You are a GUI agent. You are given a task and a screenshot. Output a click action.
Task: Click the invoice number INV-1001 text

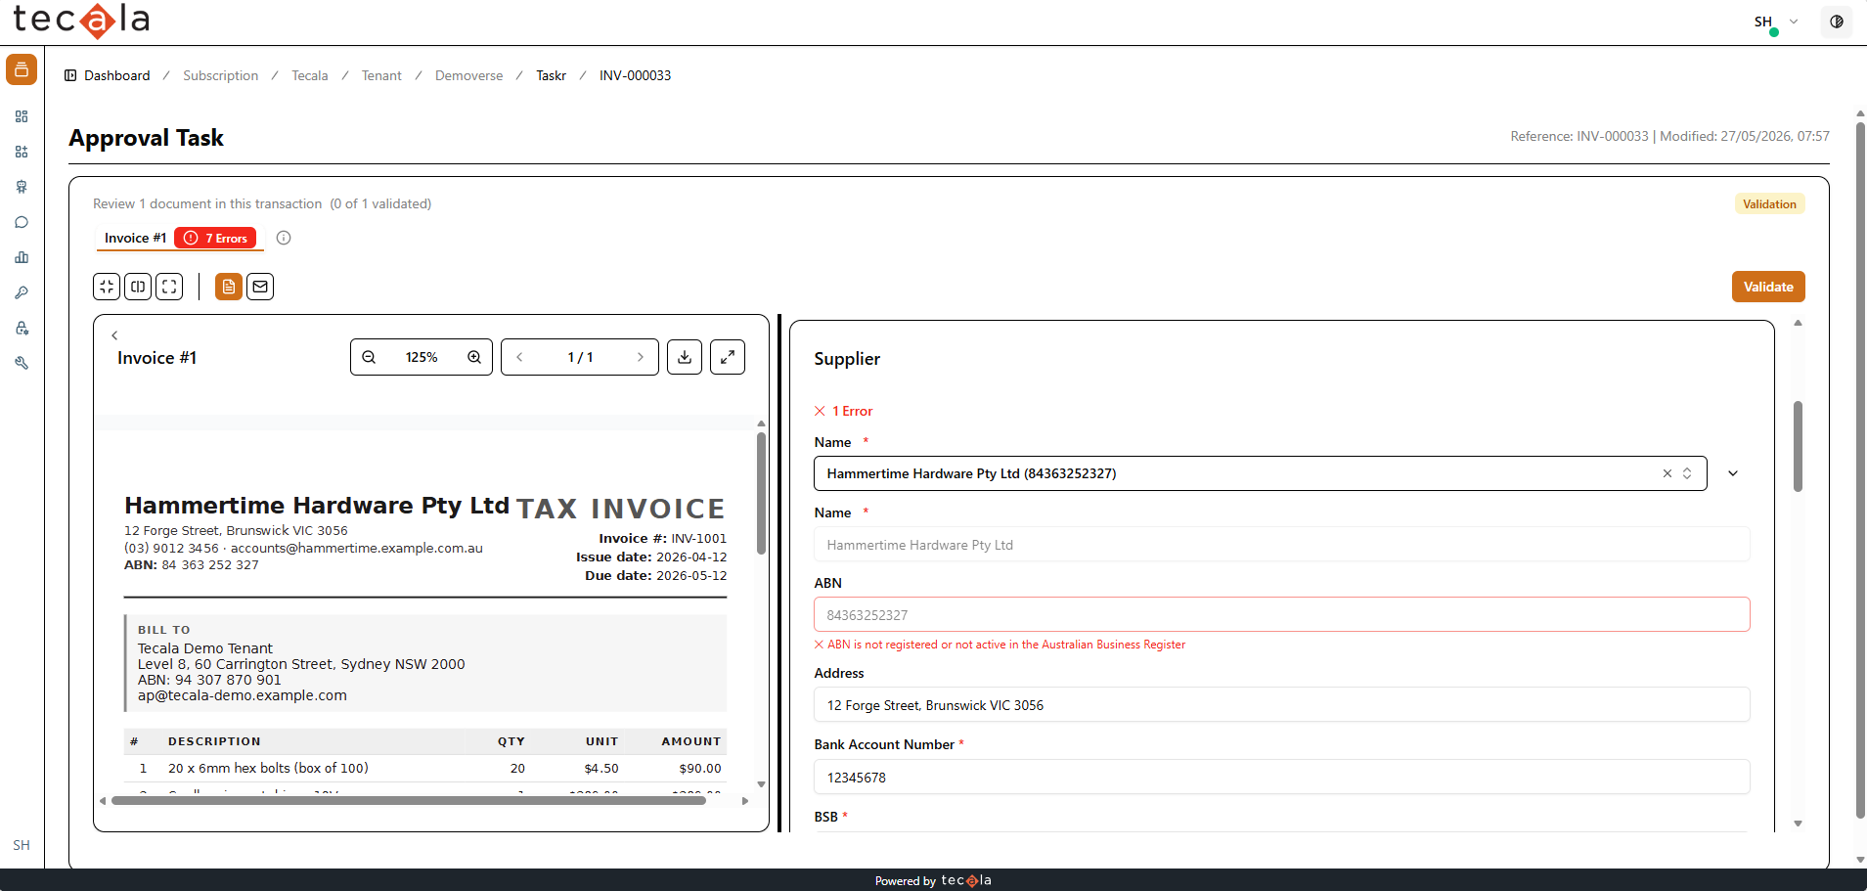point(699,538)
